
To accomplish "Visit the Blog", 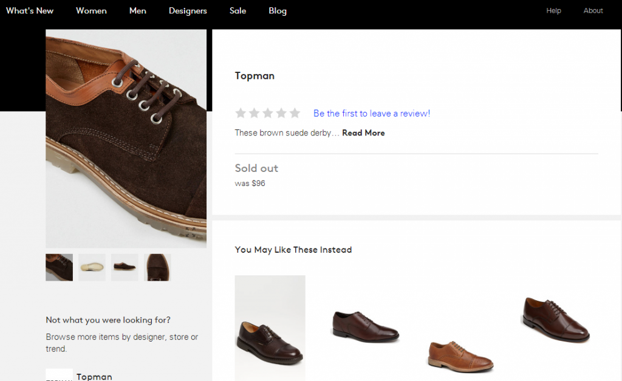I will coord(278,10).
